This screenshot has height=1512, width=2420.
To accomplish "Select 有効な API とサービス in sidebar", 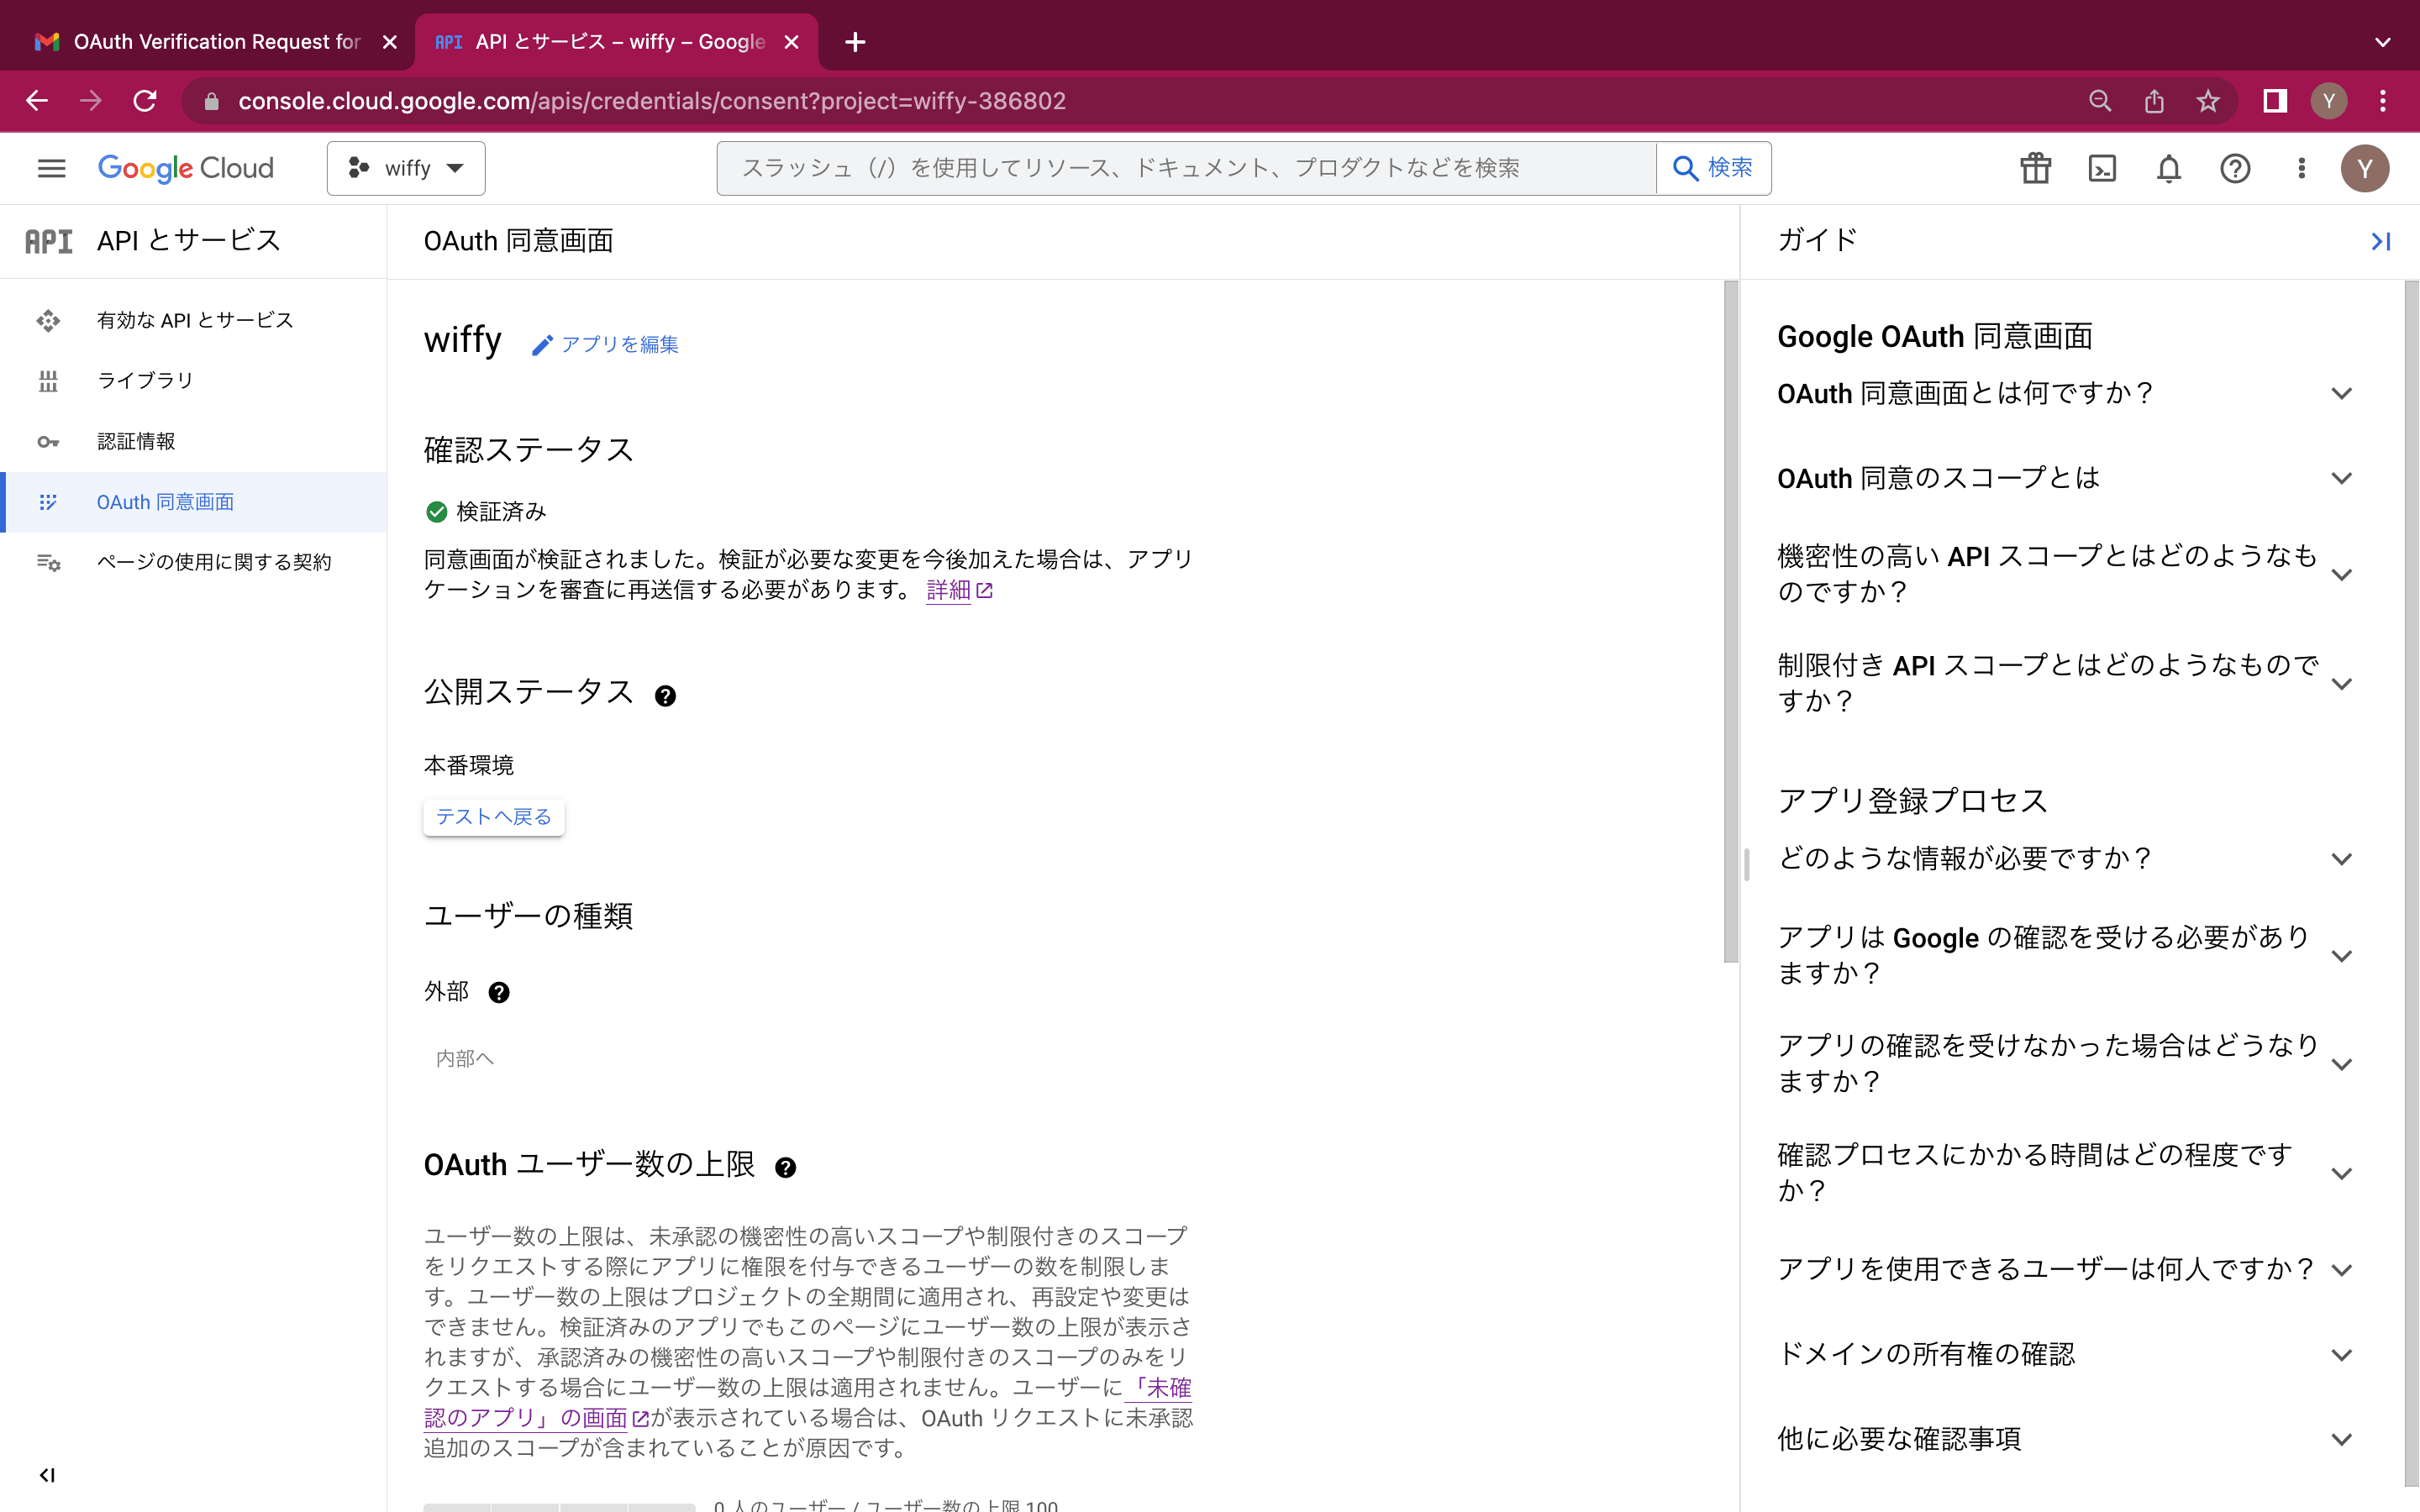I will 194,320.
